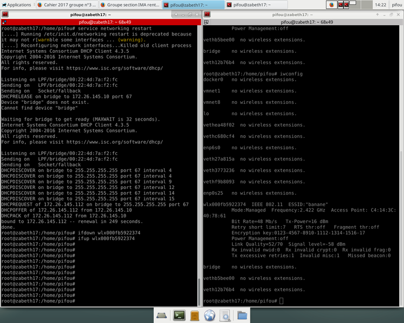Screen dimensions: 404x323
Task: Launch the web browser globe icon
Action: (210, 315)
